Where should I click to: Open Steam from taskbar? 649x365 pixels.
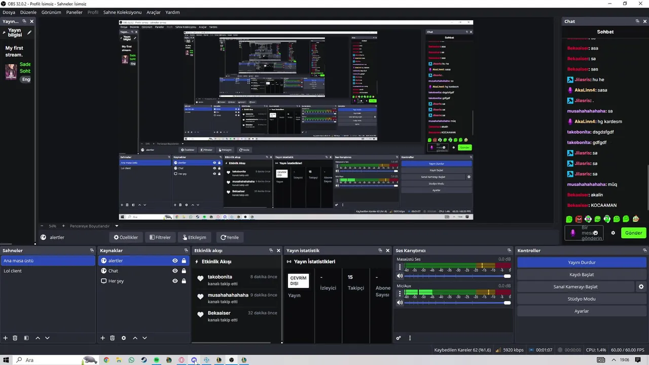click(144, 360)
